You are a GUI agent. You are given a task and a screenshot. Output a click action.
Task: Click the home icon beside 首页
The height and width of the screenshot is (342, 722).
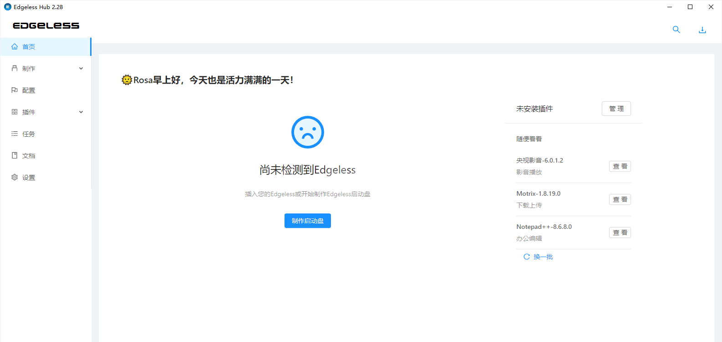point(15,46)
